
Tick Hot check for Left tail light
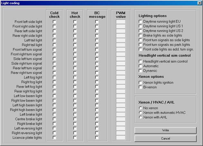[75, 41]
